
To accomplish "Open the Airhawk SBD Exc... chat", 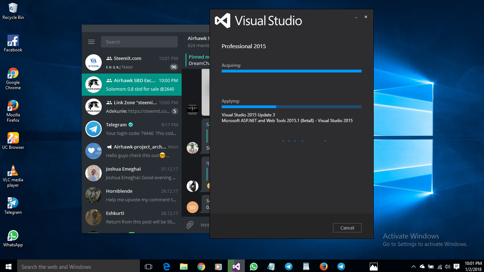I will (x=132, y=85).
